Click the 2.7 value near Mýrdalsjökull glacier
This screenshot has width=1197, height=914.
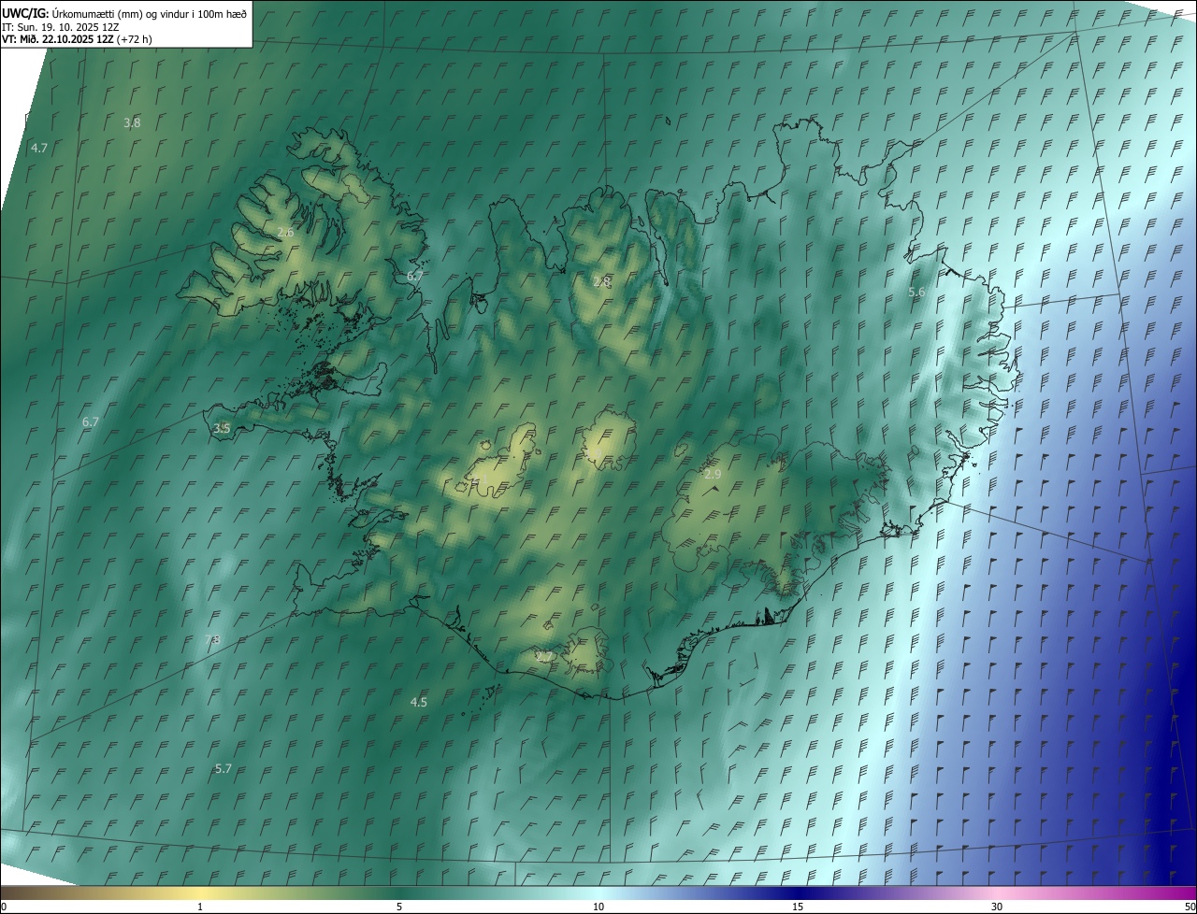543,657
